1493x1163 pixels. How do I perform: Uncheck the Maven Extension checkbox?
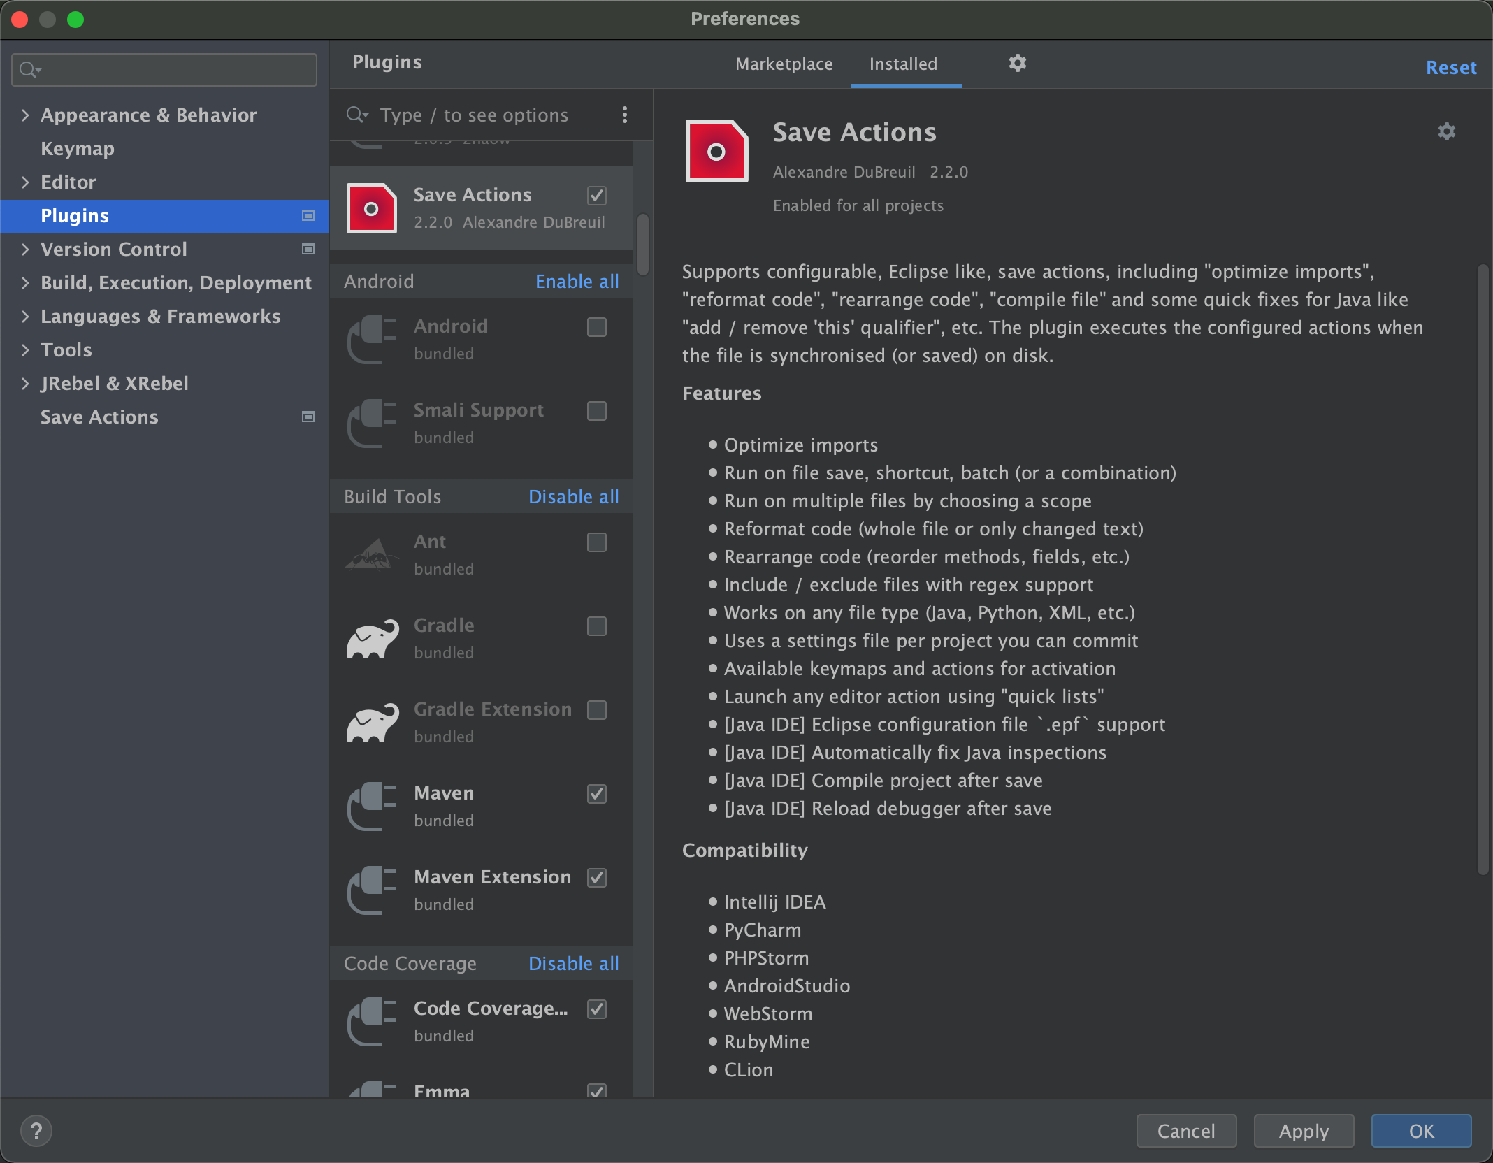(597, 878)
